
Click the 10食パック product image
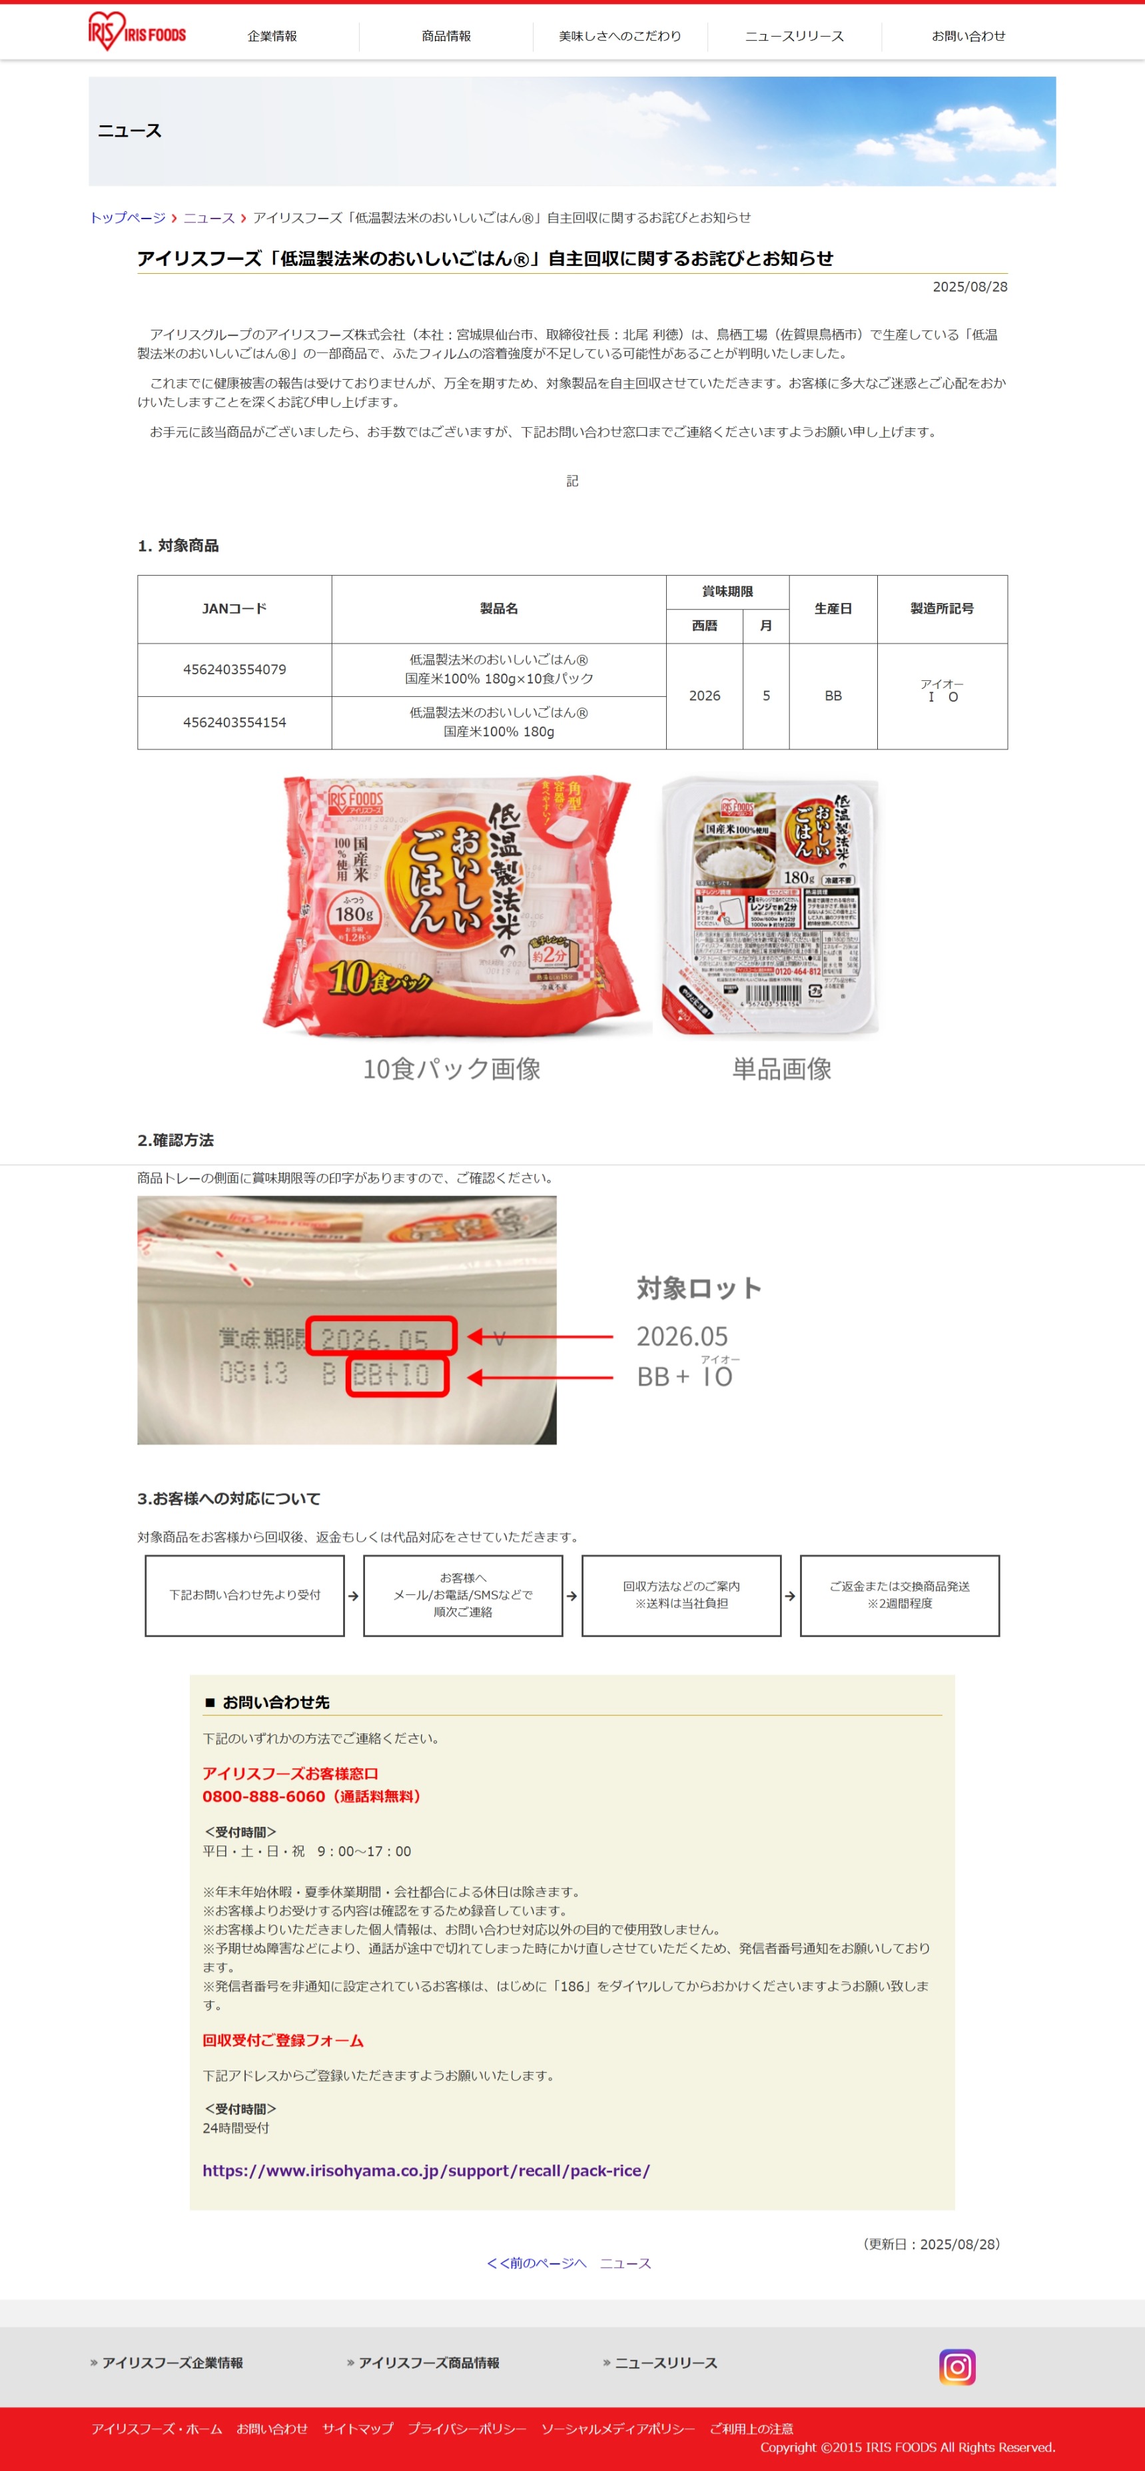[453, 907]
